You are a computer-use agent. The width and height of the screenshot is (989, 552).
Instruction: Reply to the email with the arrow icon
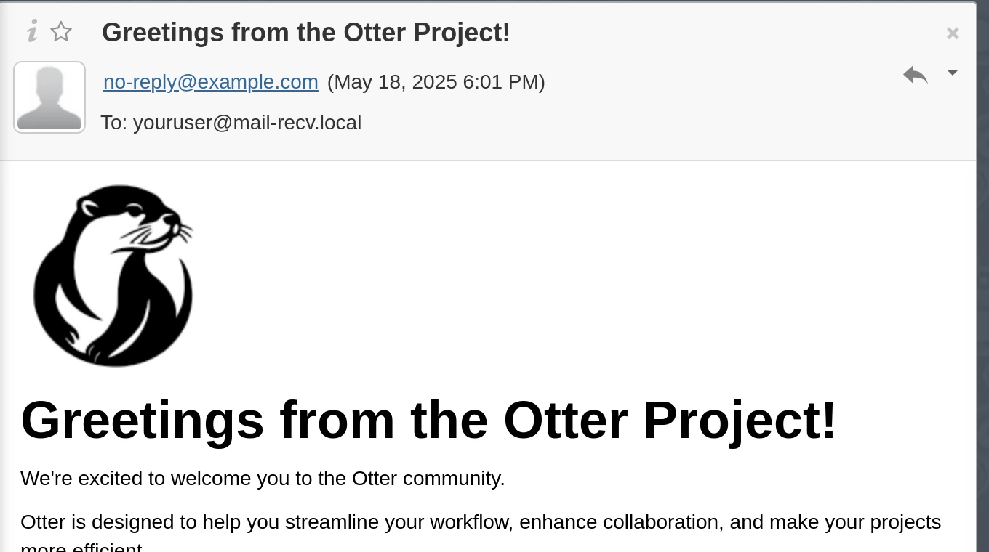click(916, 74)
